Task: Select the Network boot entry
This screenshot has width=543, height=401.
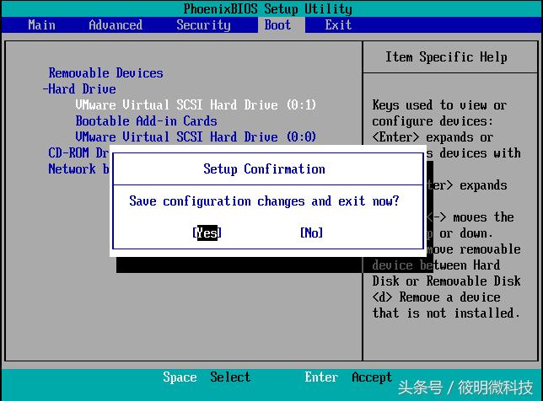Action: coord(78,168)
